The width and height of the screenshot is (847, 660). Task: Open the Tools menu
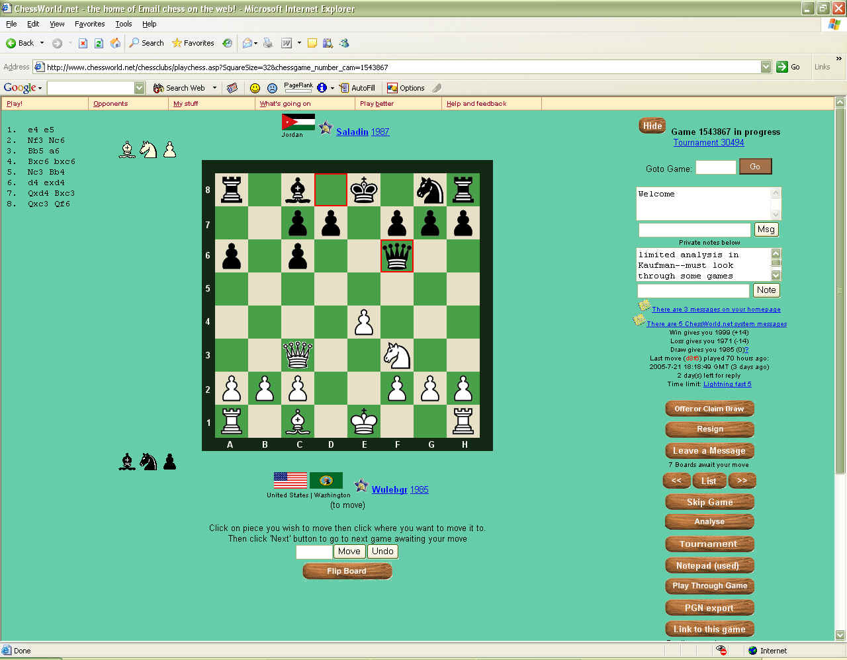[123, 24]
